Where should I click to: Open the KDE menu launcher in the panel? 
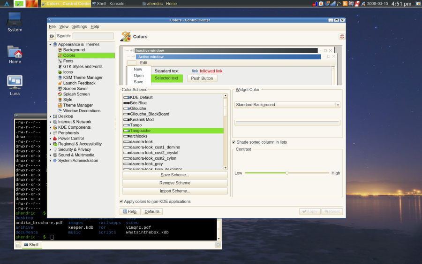(7, 3)
